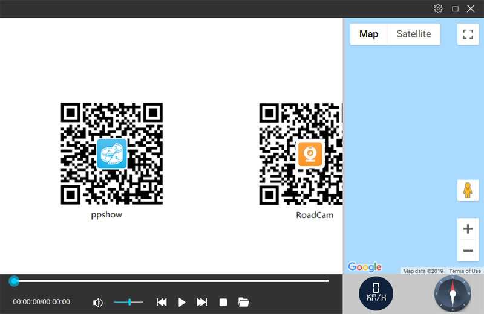Image resolution: width=484 pixels, height=314 pixels.
Task: Maximize the player window
Action: [455, 9]
